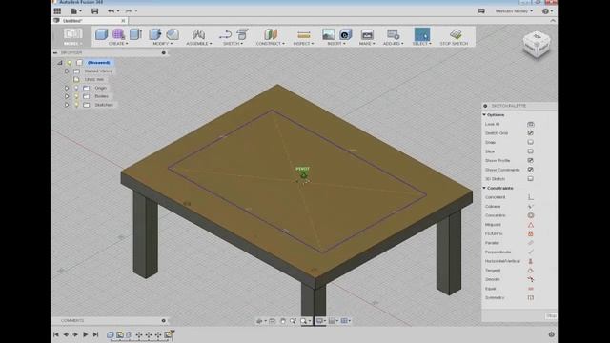Toggle Origin visibility light bulb
610x343 pixels.
pyautogui.click(x=76, y=88)
